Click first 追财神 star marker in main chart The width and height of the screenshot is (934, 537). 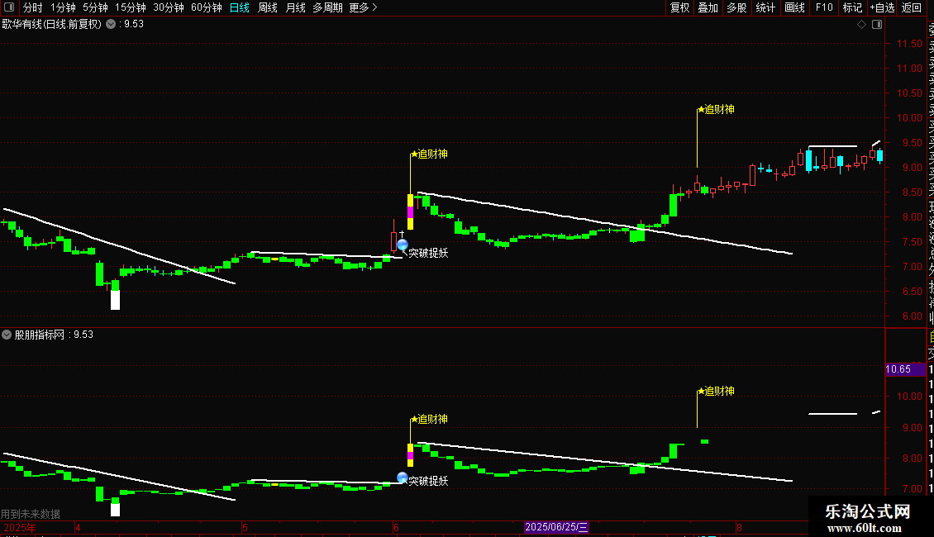point(415,154)
